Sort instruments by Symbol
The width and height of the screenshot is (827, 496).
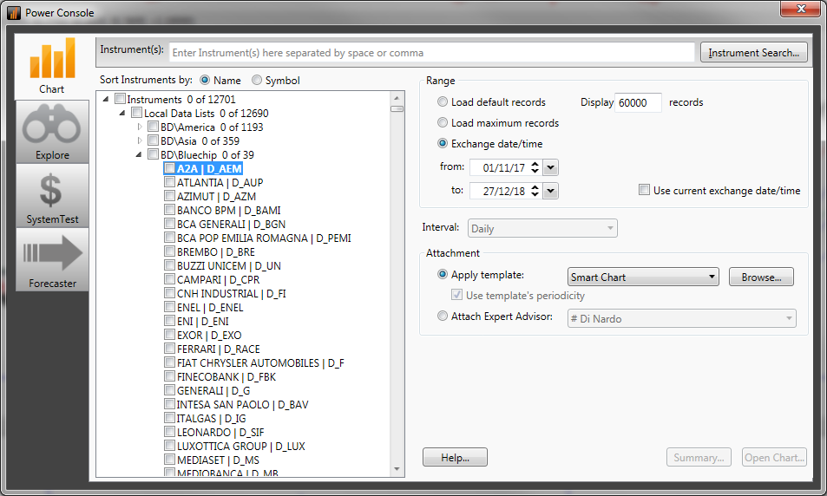(x=256, y=80)
